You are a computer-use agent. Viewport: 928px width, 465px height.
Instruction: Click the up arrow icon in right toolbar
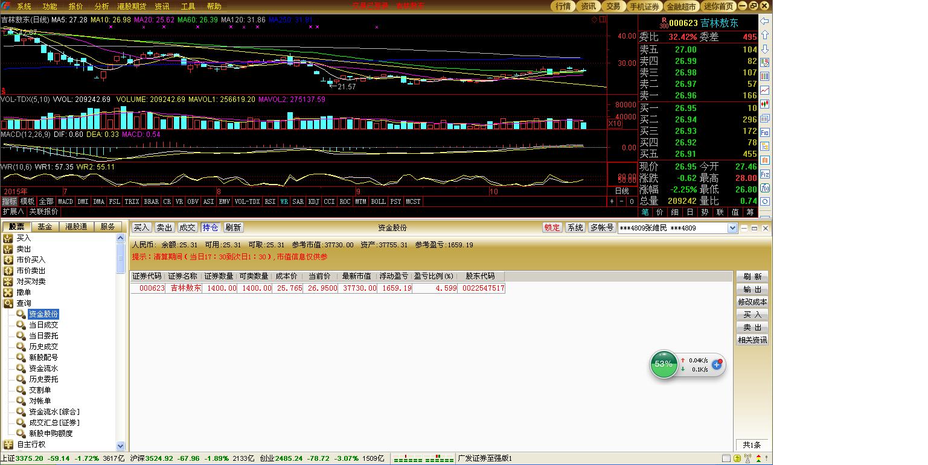[x=765, y=35]
